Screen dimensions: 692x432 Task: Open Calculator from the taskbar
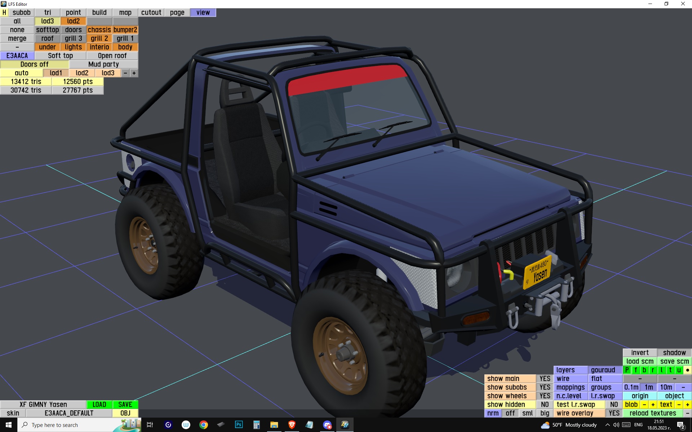tap(256, 425)
